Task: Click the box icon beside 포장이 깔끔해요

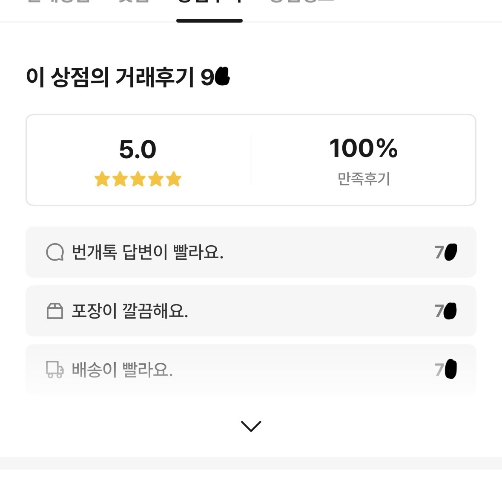Action: click(55, 311)
